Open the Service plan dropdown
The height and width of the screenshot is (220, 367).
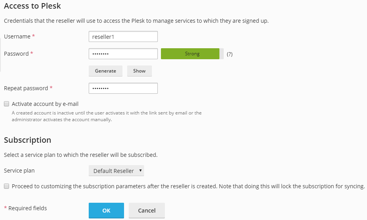coord(117,171)
